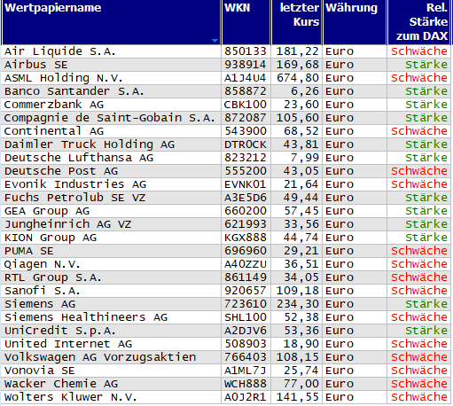
Task: Click the Continental AG Schwäche indicator
Action: pyautogui.click(x=419, y=131)
